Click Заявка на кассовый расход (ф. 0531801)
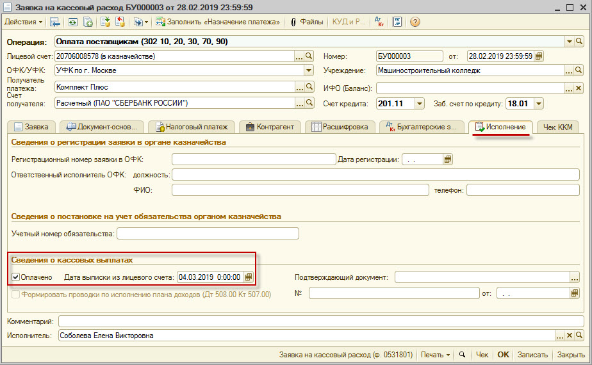The height and width of the screenshot is (365, 592). click(346, 355)
